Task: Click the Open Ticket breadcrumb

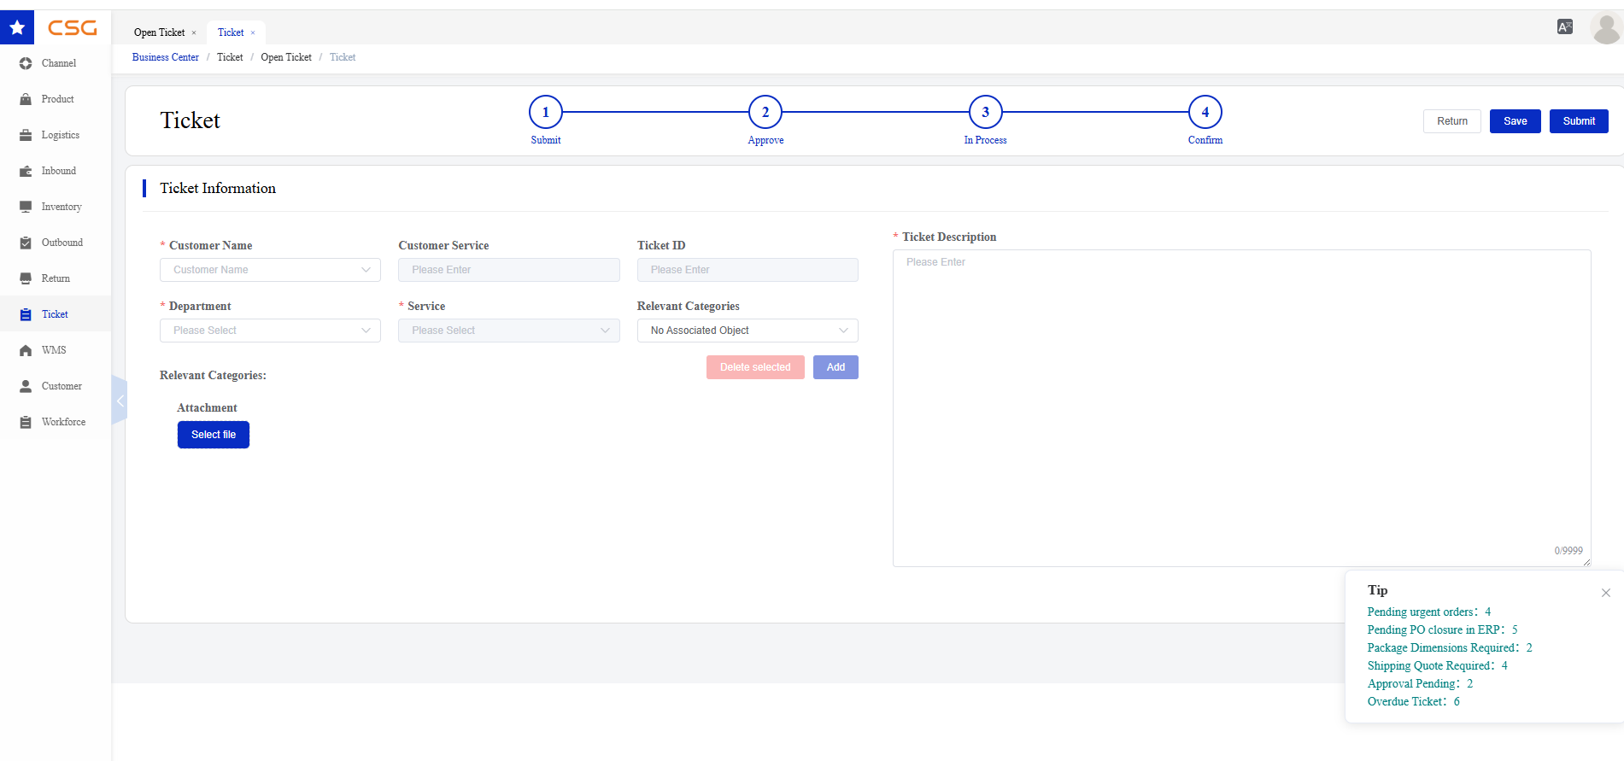Action: click(x=286, y=57)
